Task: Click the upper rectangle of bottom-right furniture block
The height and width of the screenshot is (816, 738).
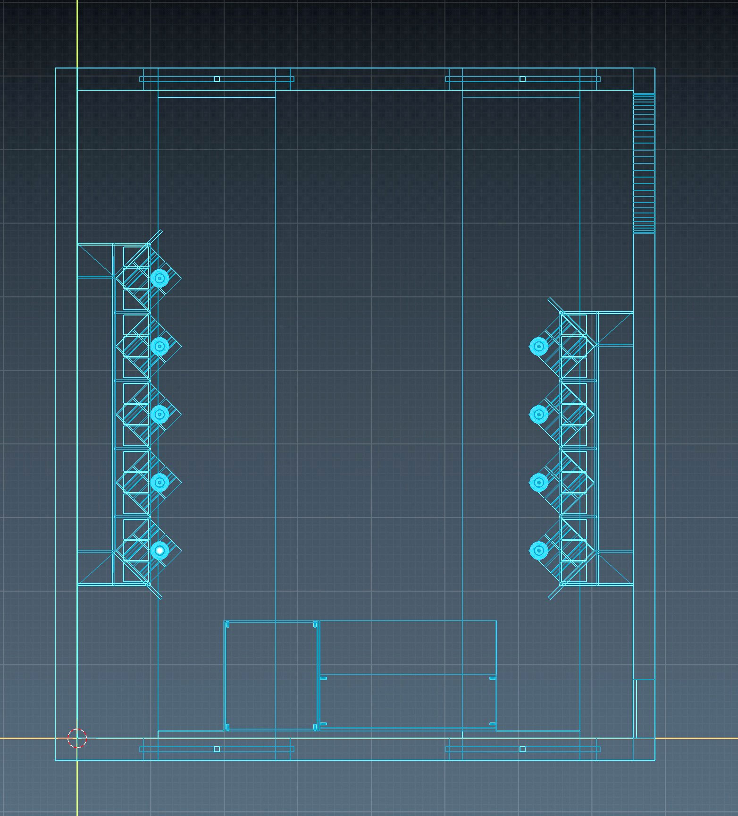Action: (408, 647)
